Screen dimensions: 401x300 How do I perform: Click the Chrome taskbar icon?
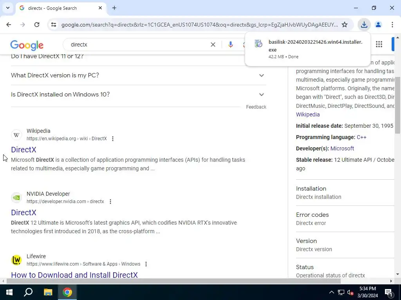point(67,292)
